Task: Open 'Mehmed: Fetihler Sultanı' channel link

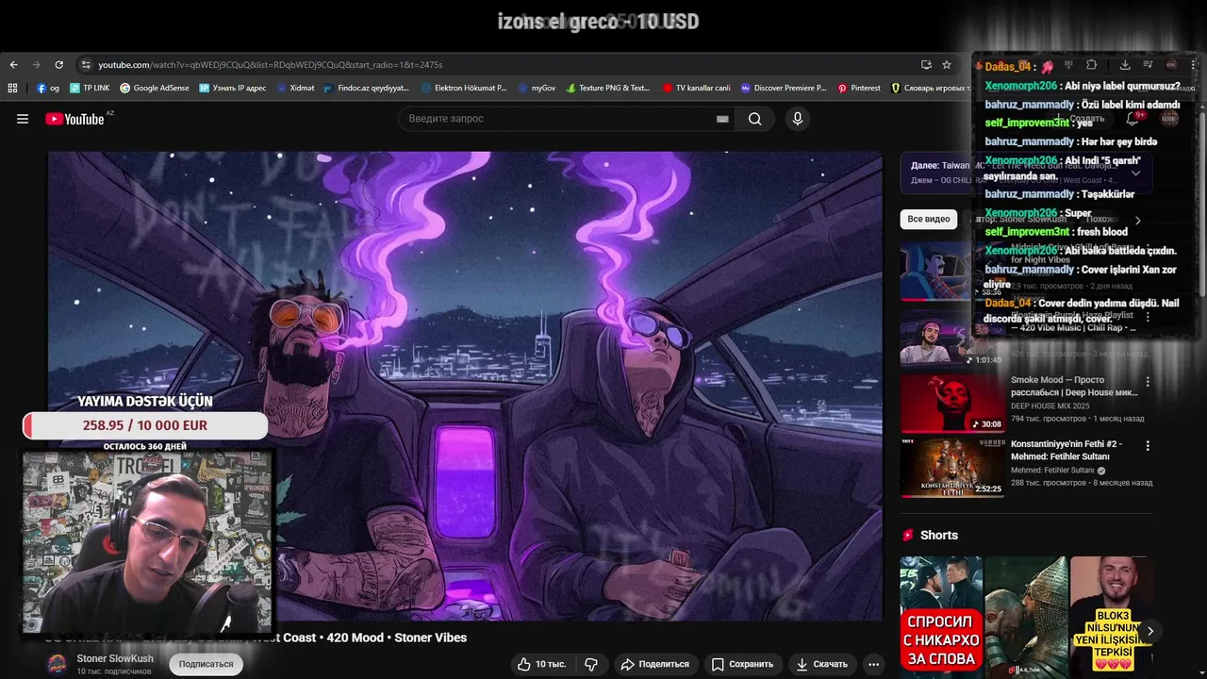Action: 1052,470
